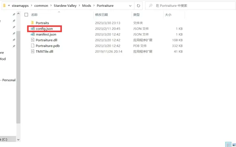This screenshot has width=236, height=147.
Task: Go to steamapps folder in breadcrumb
Action: point(21,6)
